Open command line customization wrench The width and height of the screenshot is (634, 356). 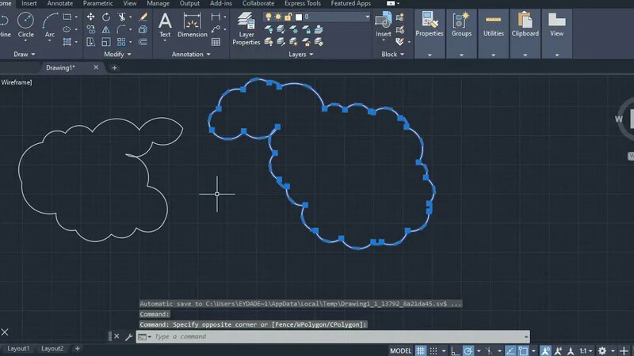(x=128, y=336)
